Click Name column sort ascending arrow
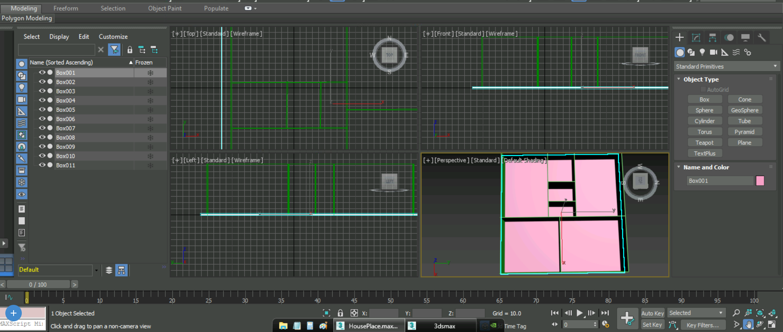 coord(131,63)
